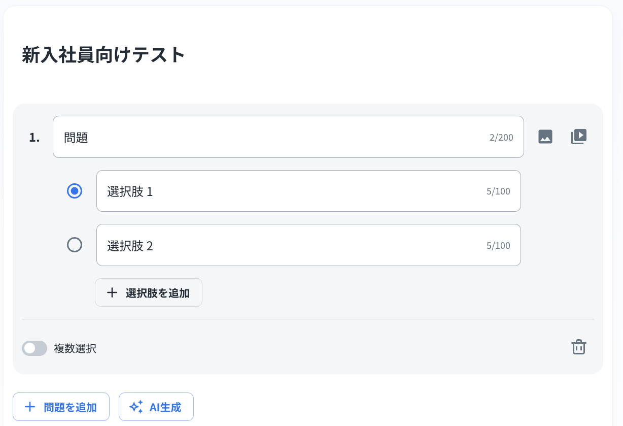Click the 2/200 character counter
This screenshot has height=426, width=623.
(501, 138)
